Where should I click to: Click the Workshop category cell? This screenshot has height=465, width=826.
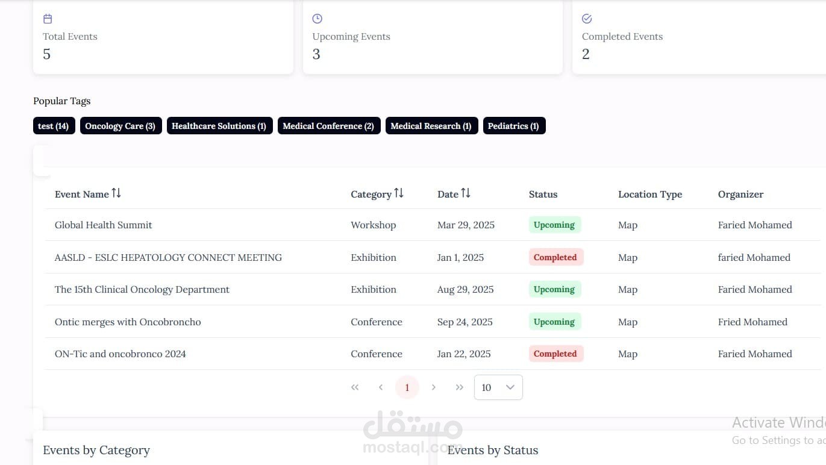pos(374,225)
